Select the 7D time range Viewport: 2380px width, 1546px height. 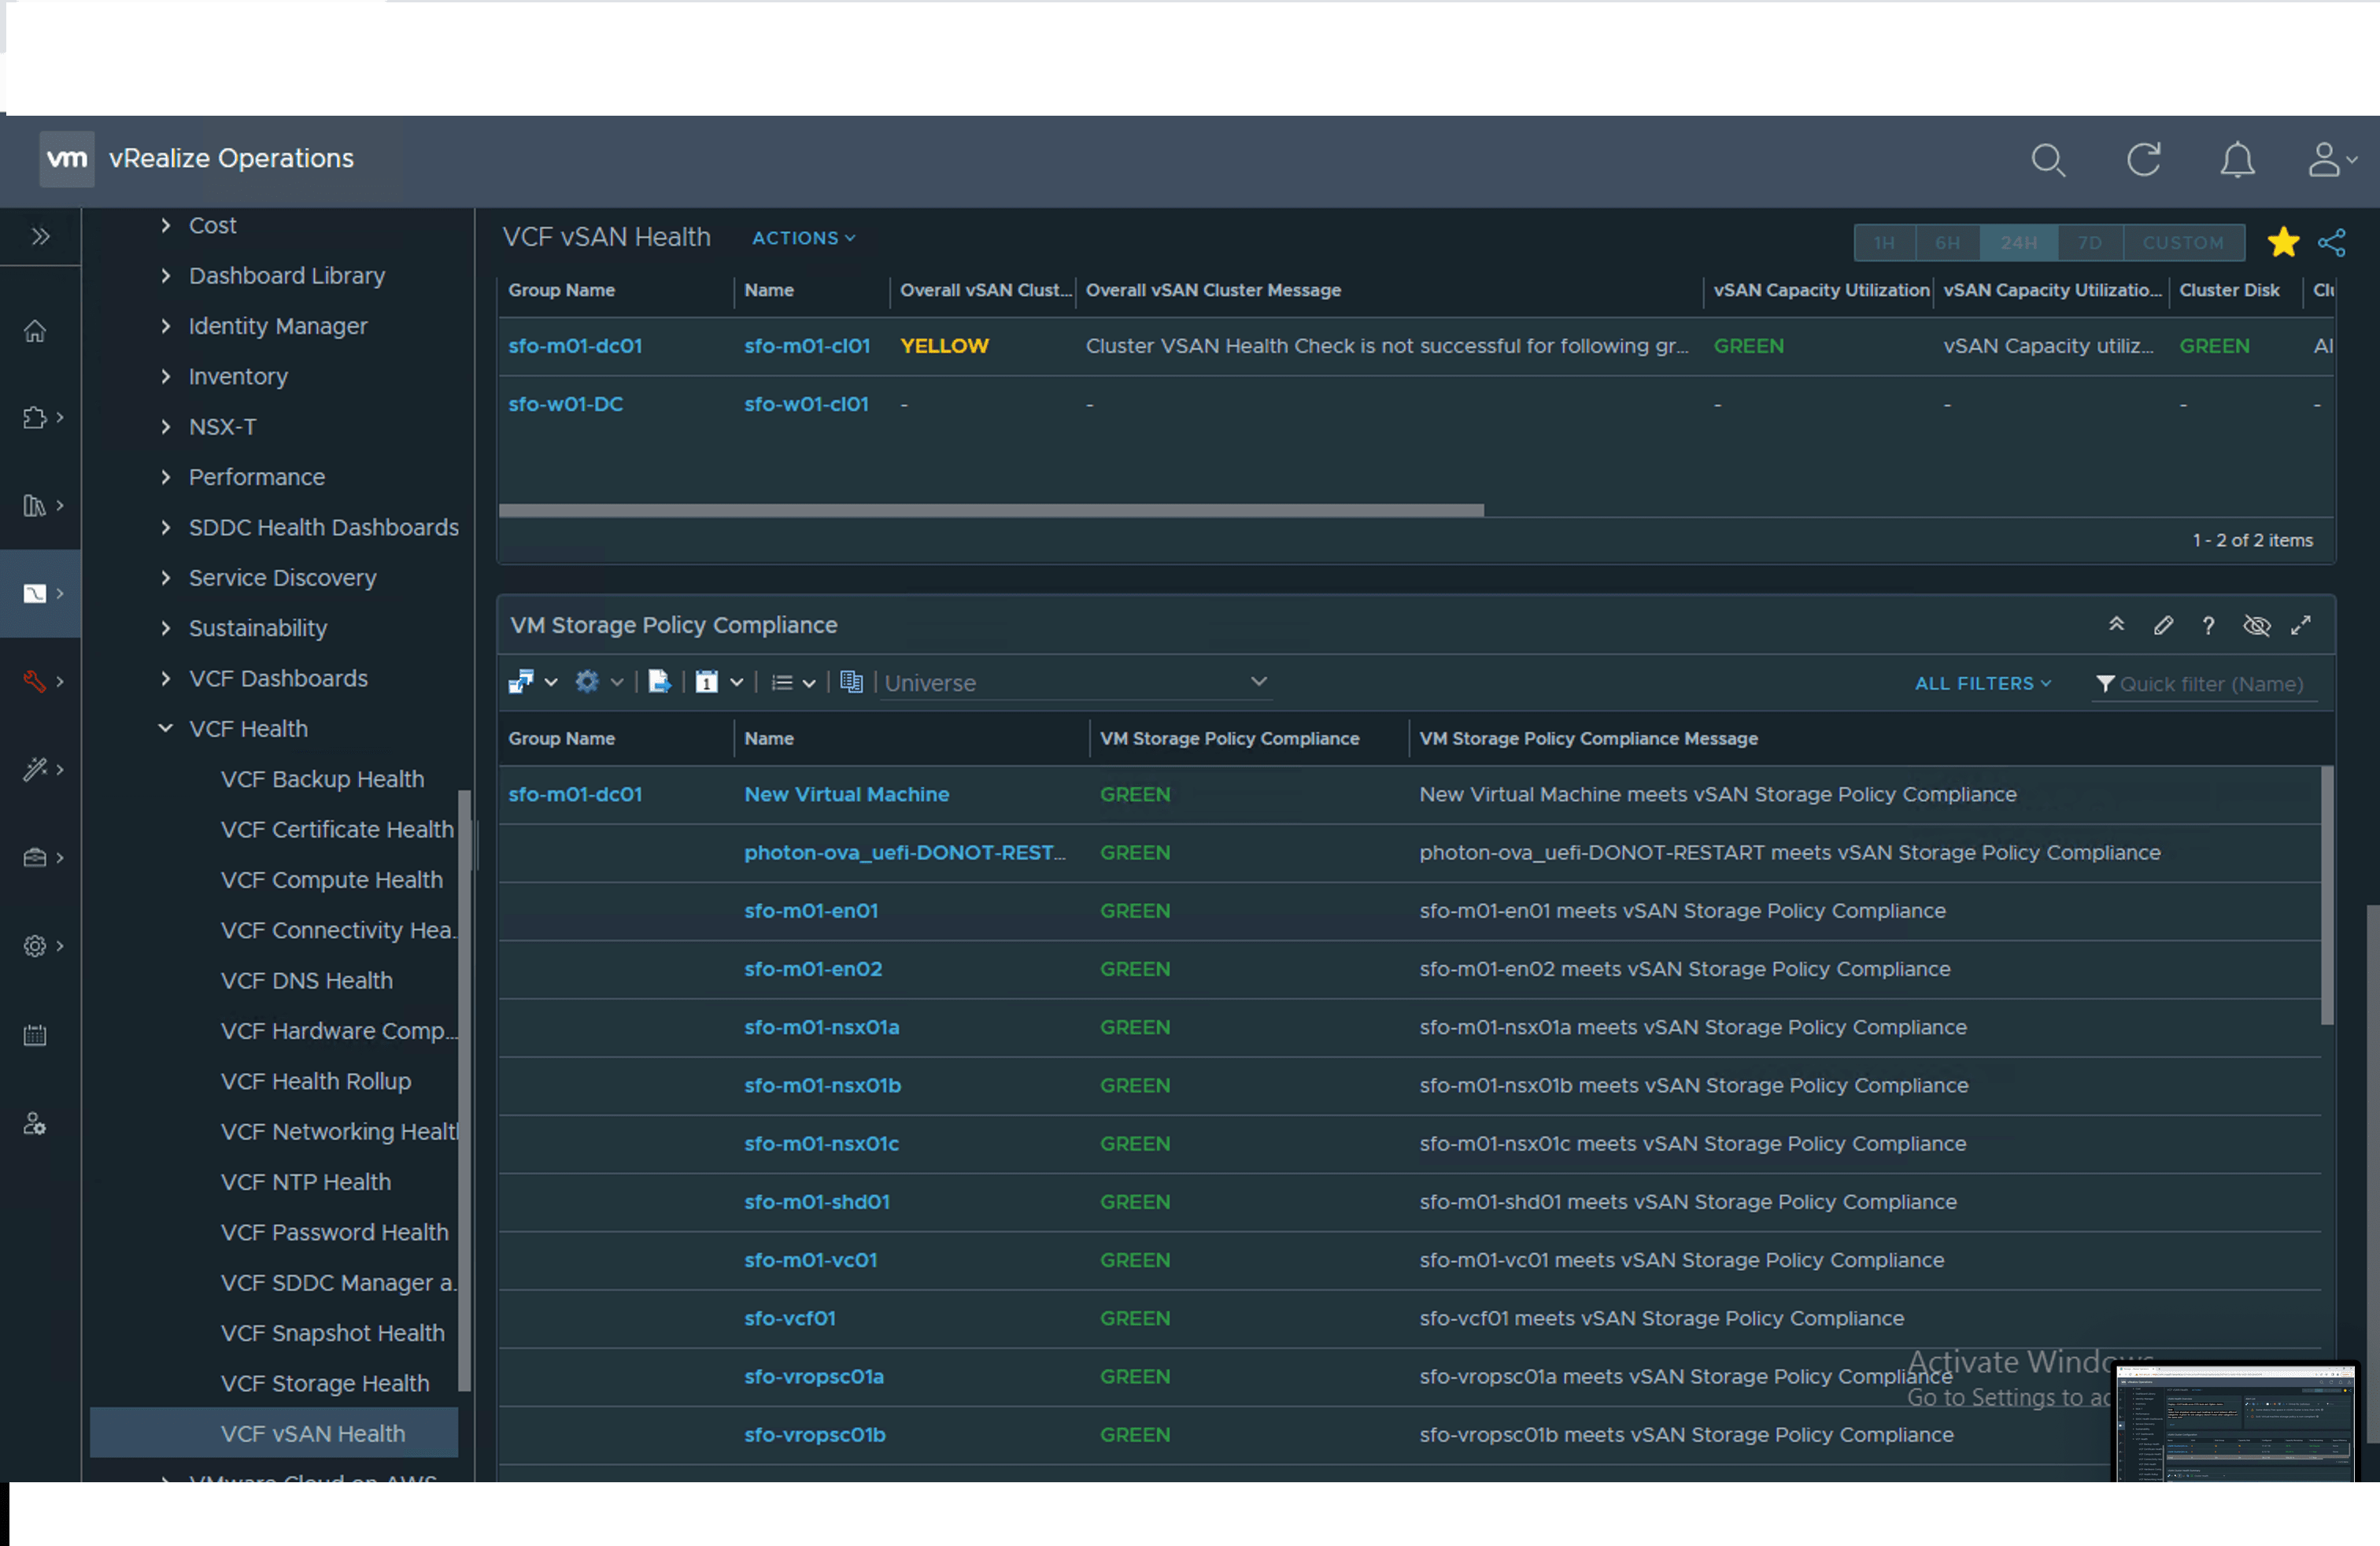(2089, 243)
